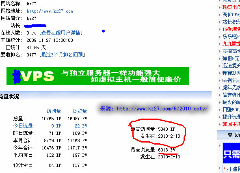Image resolution: width=240 pixels, height=173 pixels.
Task: Click today's 9 IP value
Action: [x=56, y=126]
